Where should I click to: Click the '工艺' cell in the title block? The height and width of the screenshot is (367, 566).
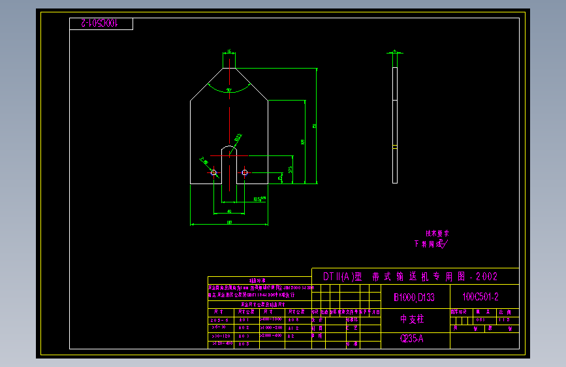click(352, 328)
